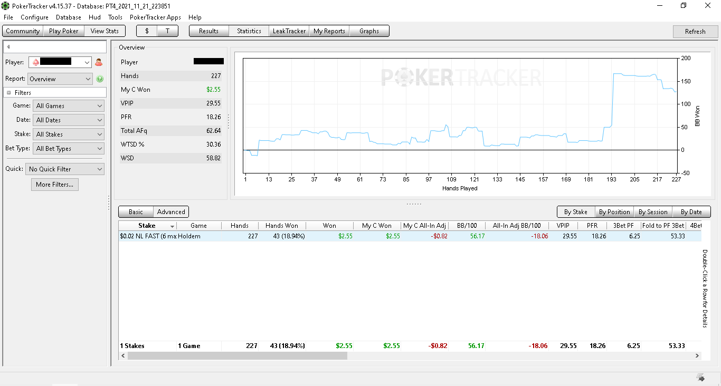Viewport: 721px width, 386px height.
Task: Collapse the Filters section
Action: [x=9, y=93]
